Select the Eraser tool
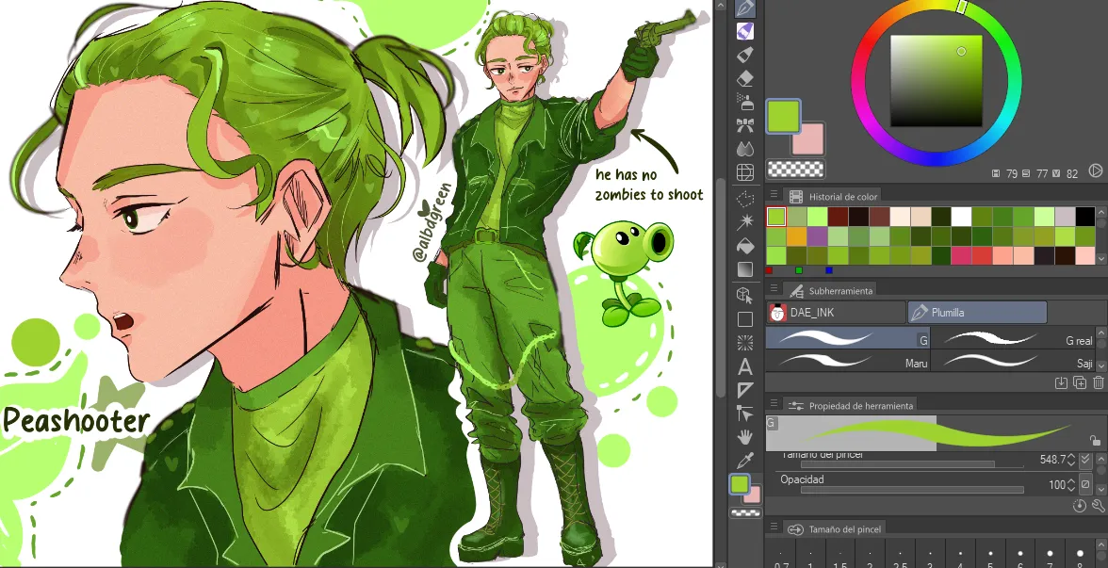This screenshot has height=568, width=1108. pyautogui.click(x=744, y=78)
